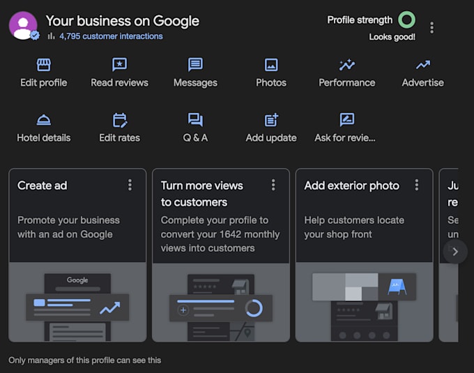474x373 pixels.
Task: Click the business profile avatar
Action: 23,26
